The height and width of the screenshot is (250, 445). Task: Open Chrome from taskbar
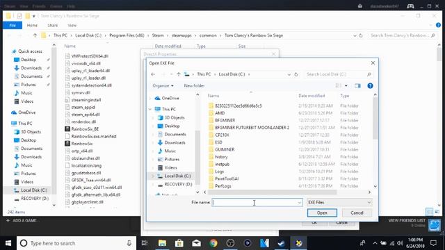(213, 243)
